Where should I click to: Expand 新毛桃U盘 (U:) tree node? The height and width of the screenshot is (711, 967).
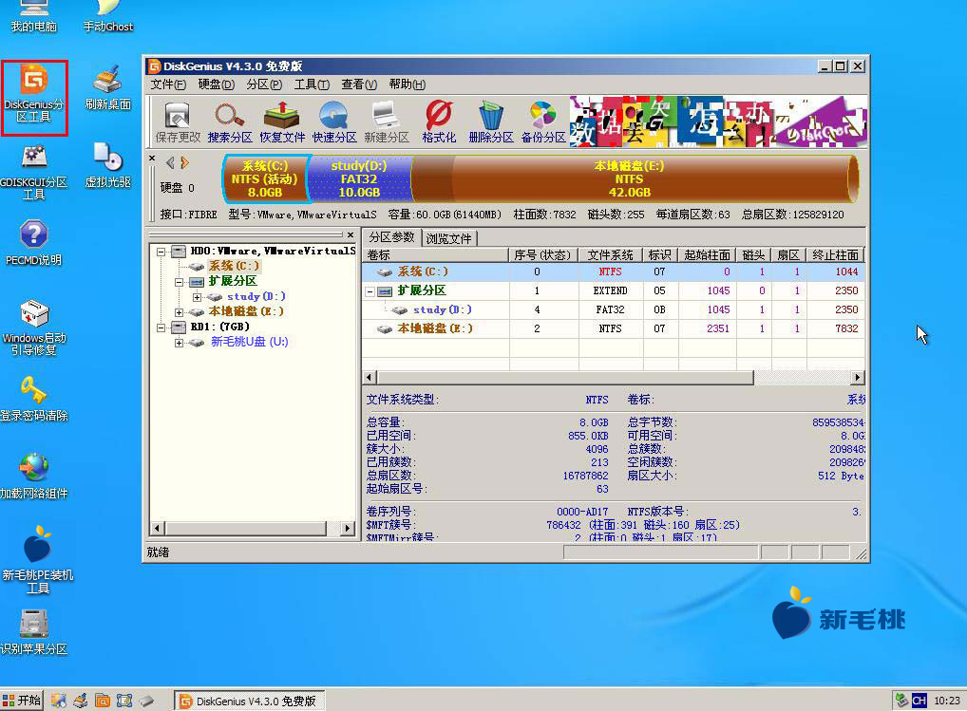179,343
